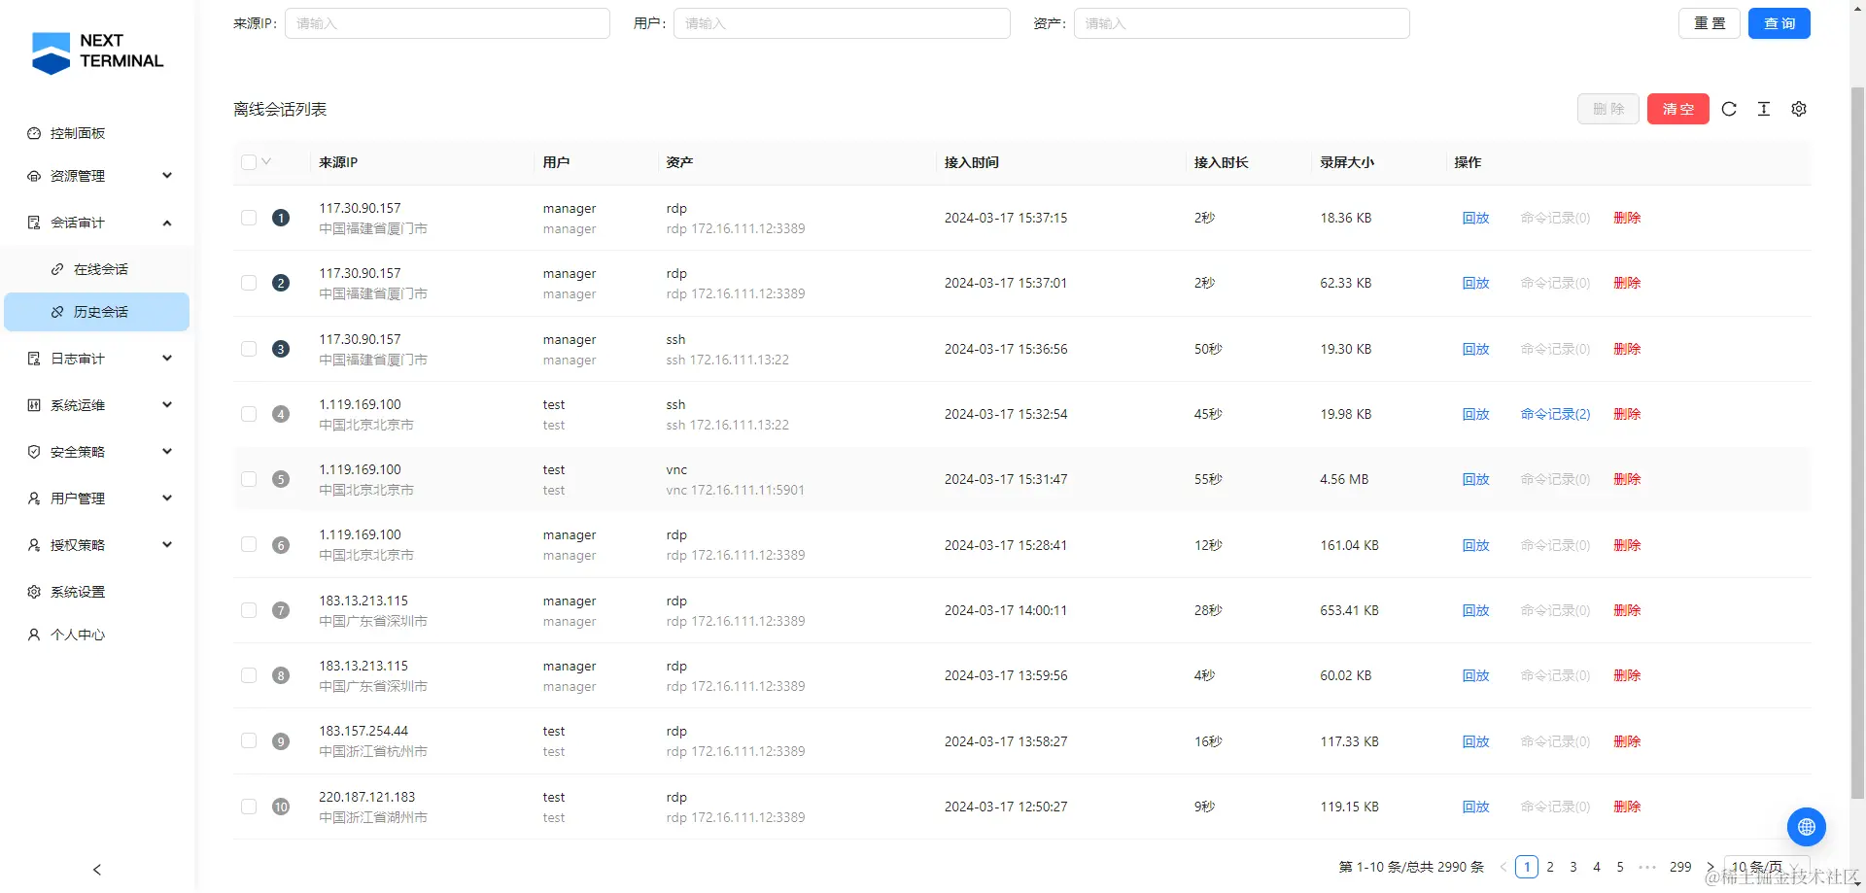This screenshot has width=1866, height=893.
Task: Click the 查询 search button
Action: pyautogui.click(x=1779, y=23)
